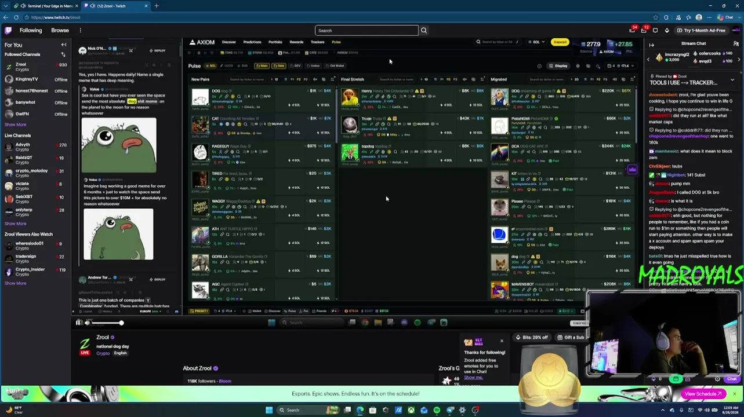The width and height of the screenshot is (744, 417).
Task: Open the Browse tab on Twitch
Action: [x=60, y=30]
